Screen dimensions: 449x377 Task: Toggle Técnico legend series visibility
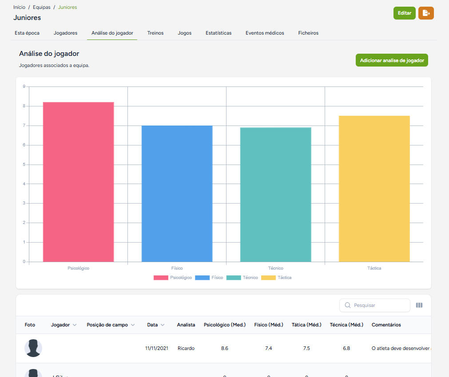coord(242,278)
